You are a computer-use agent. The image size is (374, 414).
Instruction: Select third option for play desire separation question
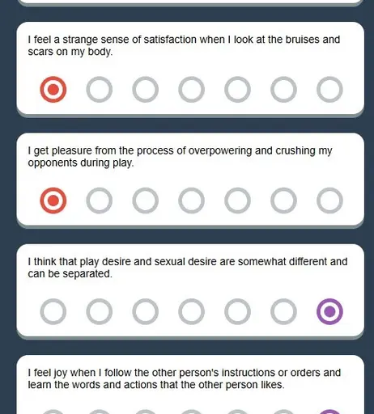pyautogui.click(x=146, y=311)
